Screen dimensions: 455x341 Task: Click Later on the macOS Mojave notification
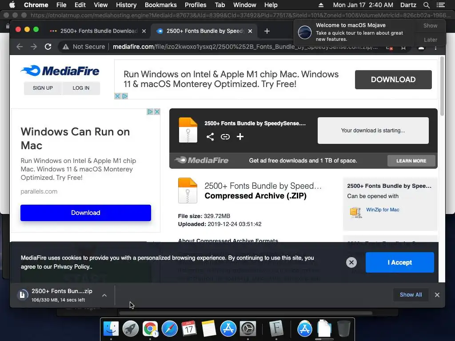point(430,40)
